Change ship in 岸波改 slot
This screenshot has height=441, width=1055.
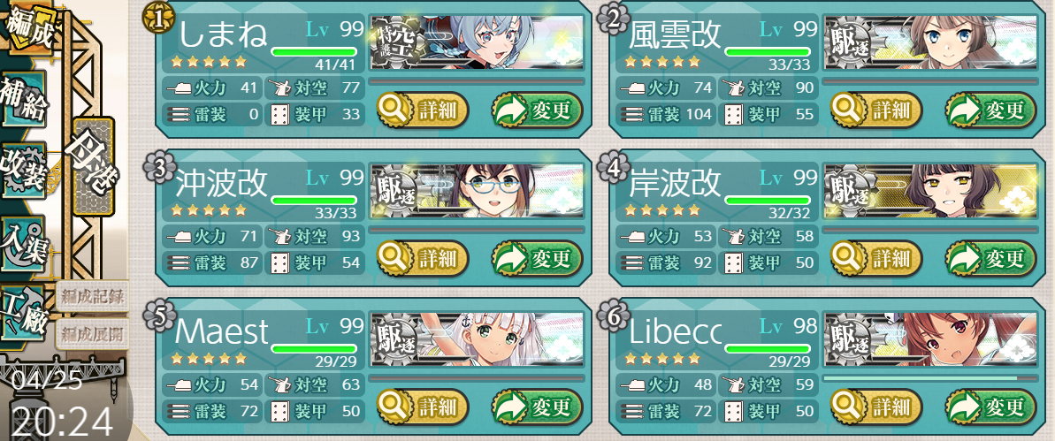click(991, 258)
